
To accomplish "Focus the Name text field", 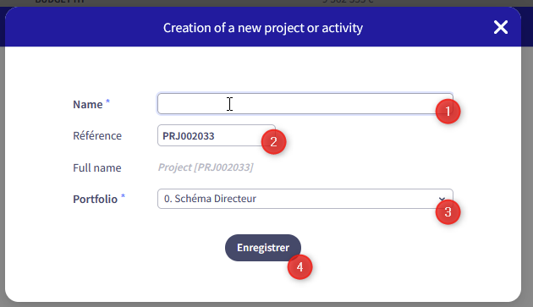I will [x=305, y=104].
